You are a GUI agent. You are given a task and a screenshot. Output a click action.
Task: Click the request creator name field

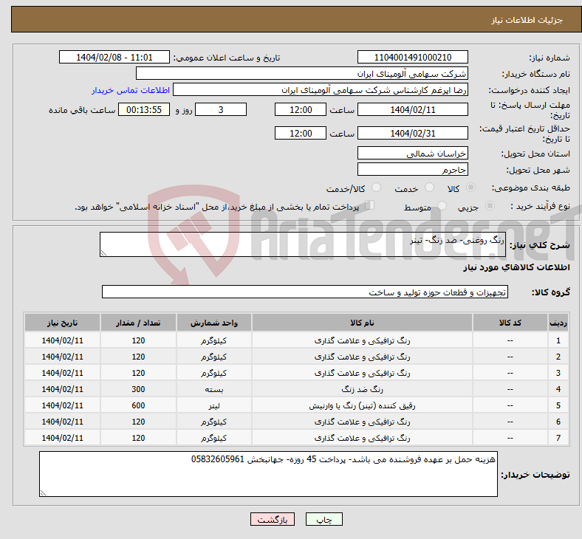point(321,90)
